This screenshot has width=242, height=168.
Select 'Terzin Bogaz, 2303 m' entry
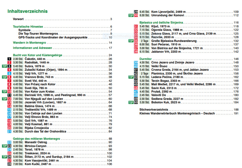[x=166, y=81]
